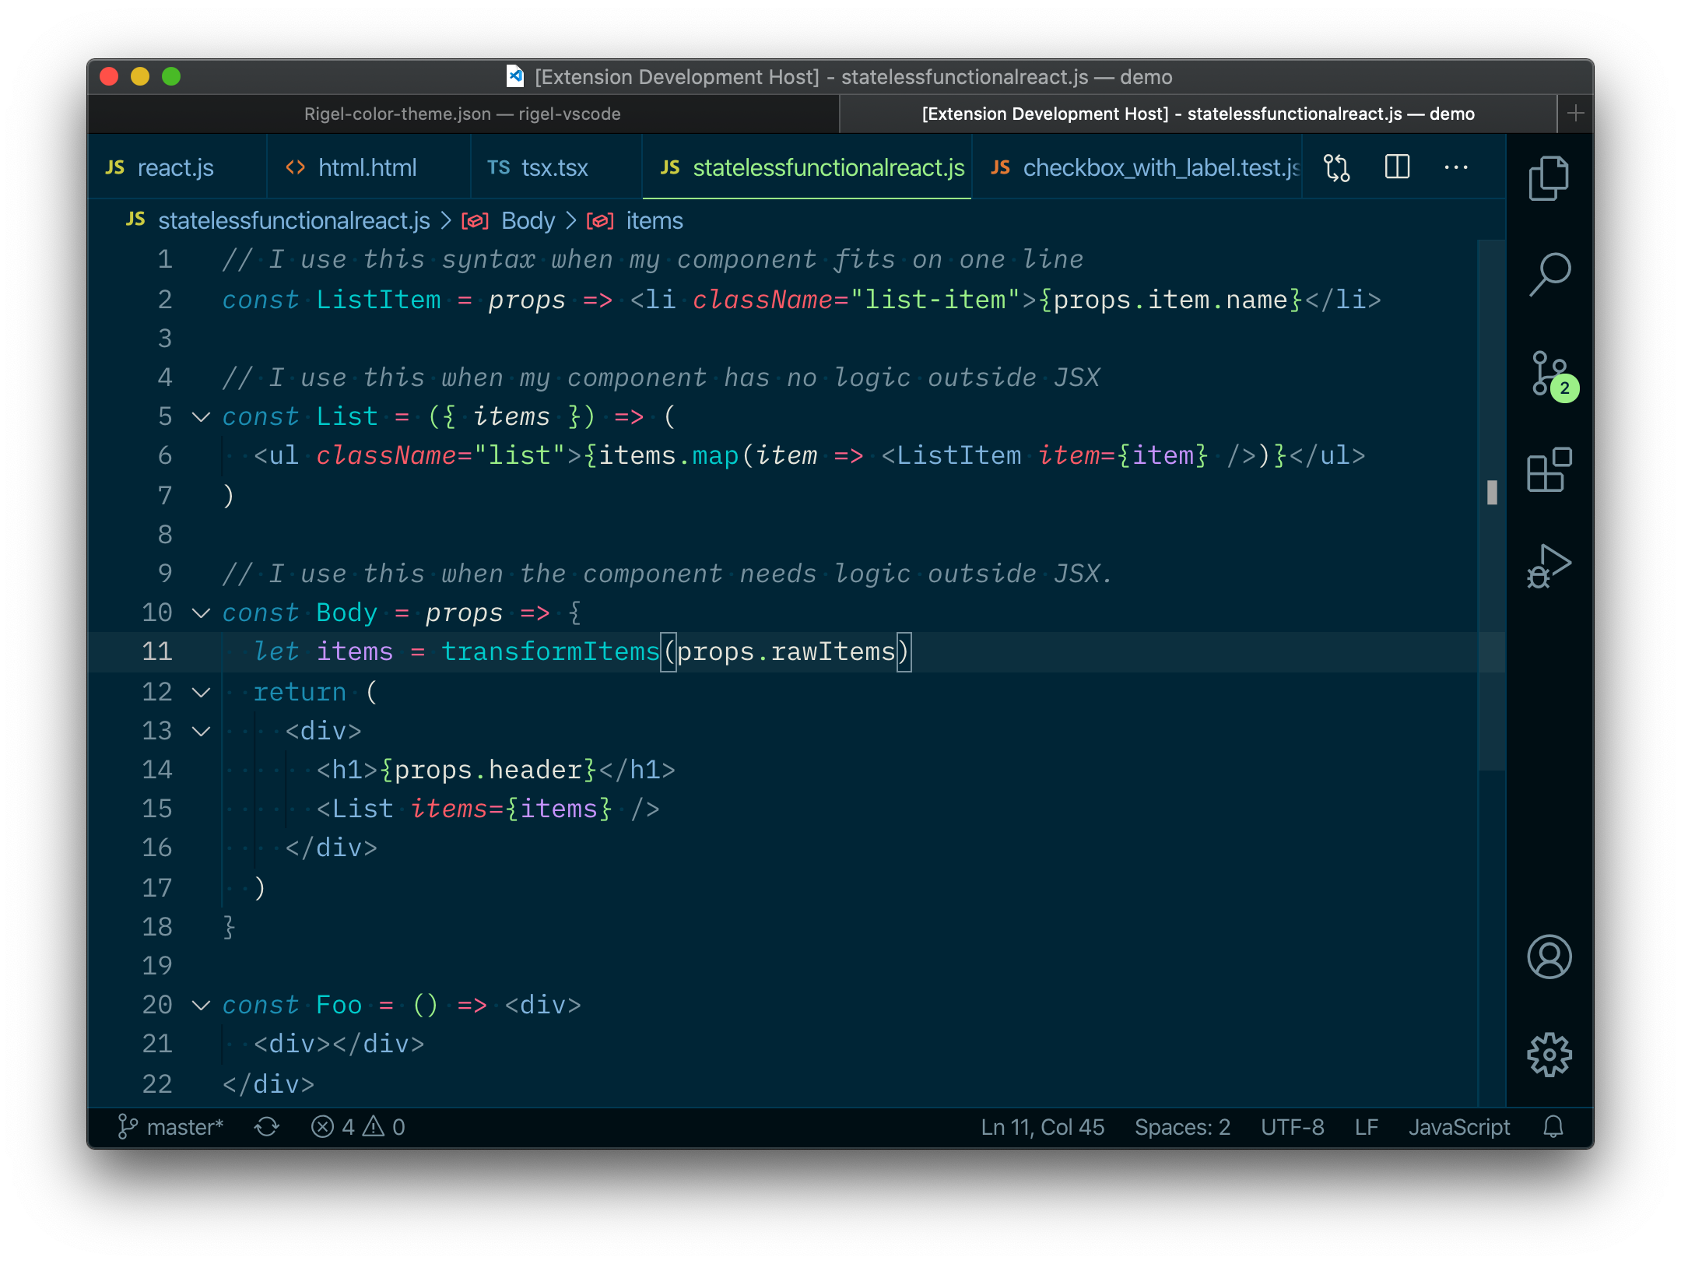This screenshot has height=1264, width=1681.
Task: Click the Open Changes compare icon
Action: (1337, 167)
